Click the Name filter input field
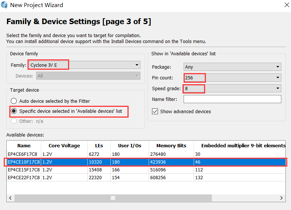 click(x=232, y=99)
